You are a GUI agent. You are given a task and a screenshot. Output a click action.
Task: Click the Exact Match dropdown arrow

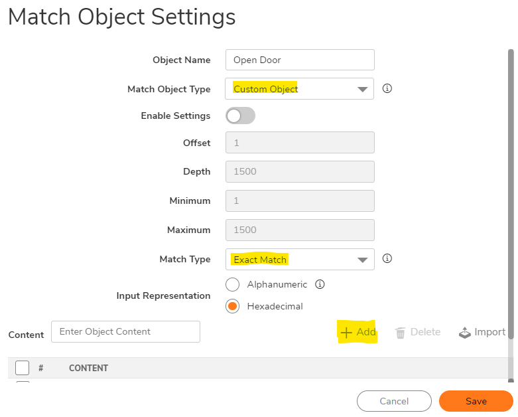click(362, 260)
